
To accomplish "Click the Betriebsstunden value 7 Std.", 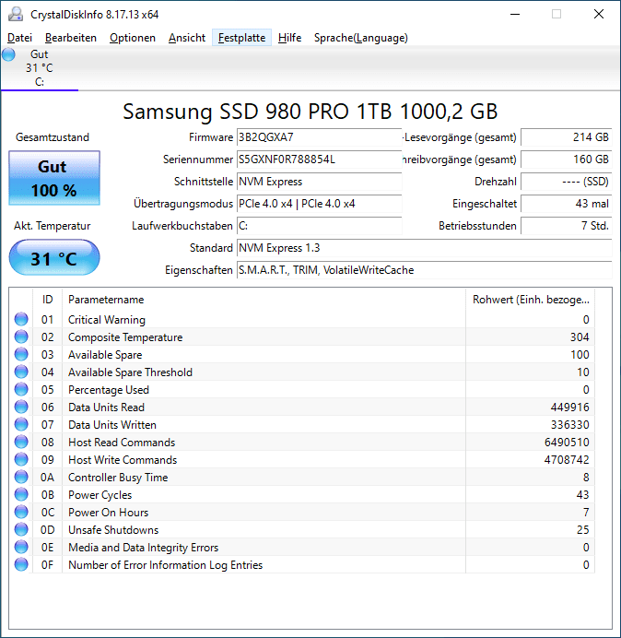I will pyautogui.click(x=566, y=226).
